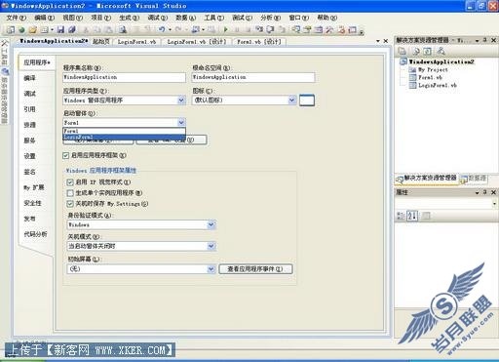Click Categorized sort icon in Properties panel

point(401,216)
